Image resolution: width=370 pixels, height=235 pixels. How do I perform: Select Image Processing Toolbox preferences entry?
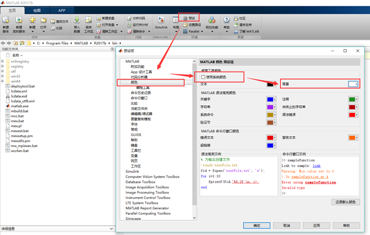[x=147, y=192]
